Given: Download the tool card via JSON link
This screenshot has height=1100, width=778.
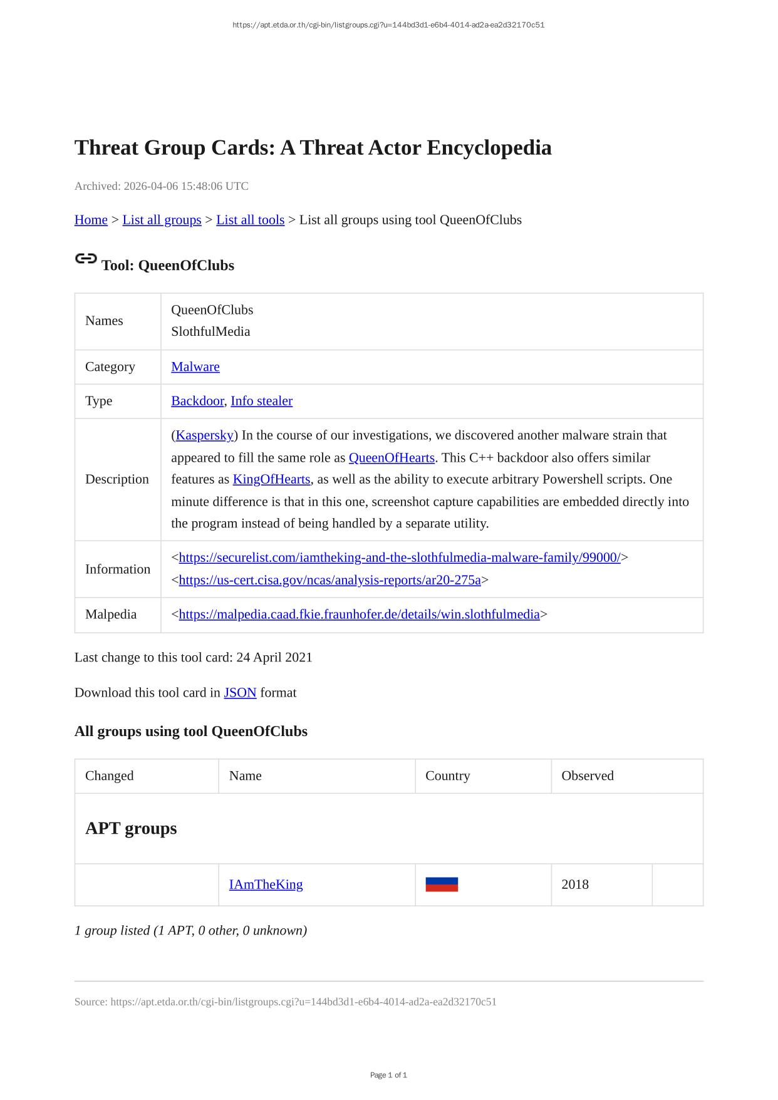Looking at the screenshot, I should click(240, 693).
